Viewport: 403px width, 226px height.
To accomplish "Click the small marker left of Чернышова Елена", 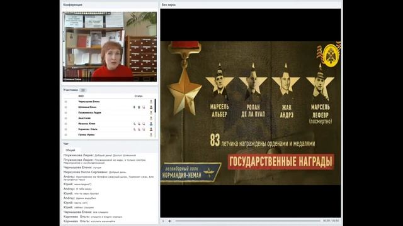I will click(65, 102).
